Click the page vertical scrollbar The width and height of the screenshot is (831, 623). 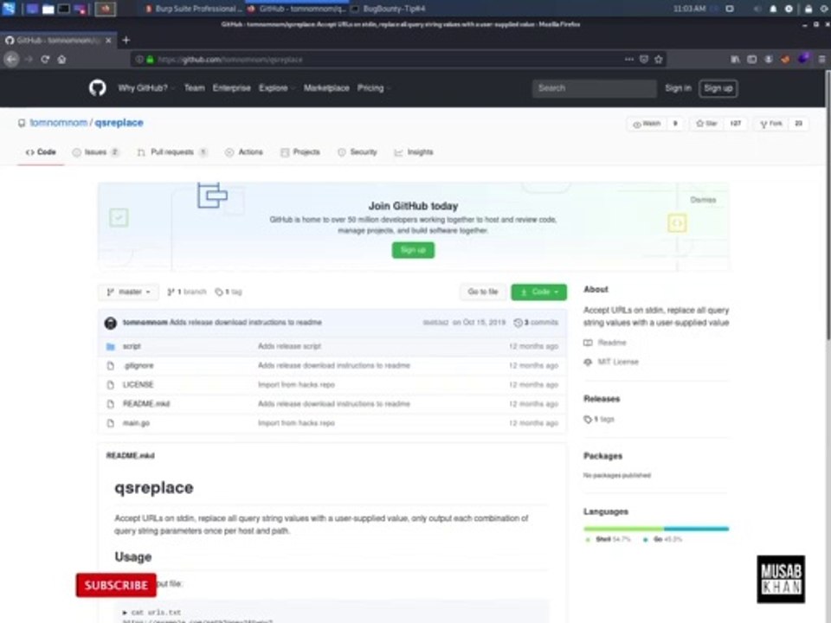828,204
